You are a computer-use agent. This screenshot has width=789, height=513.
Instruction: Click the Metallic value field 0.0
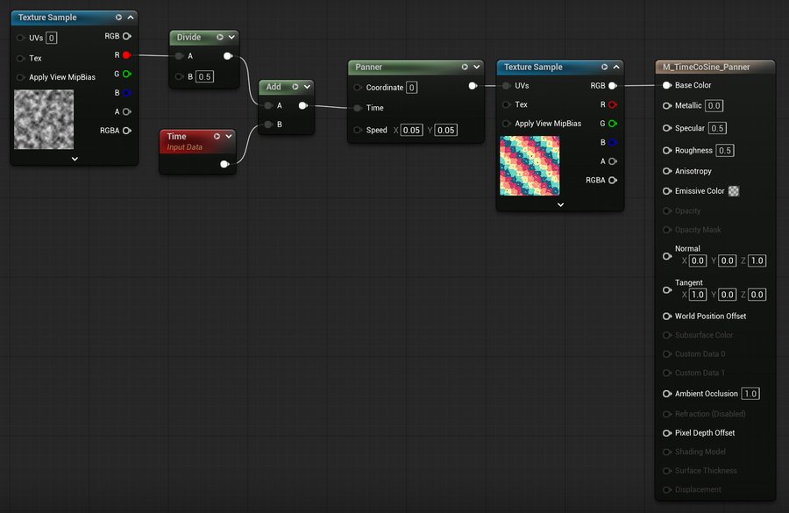pos(714,106)
